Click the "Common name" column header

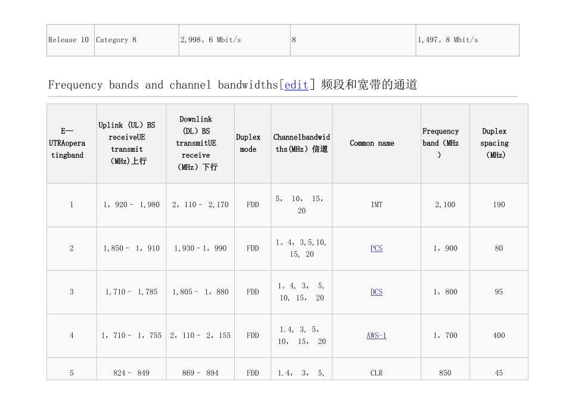[x=372, y=143]
